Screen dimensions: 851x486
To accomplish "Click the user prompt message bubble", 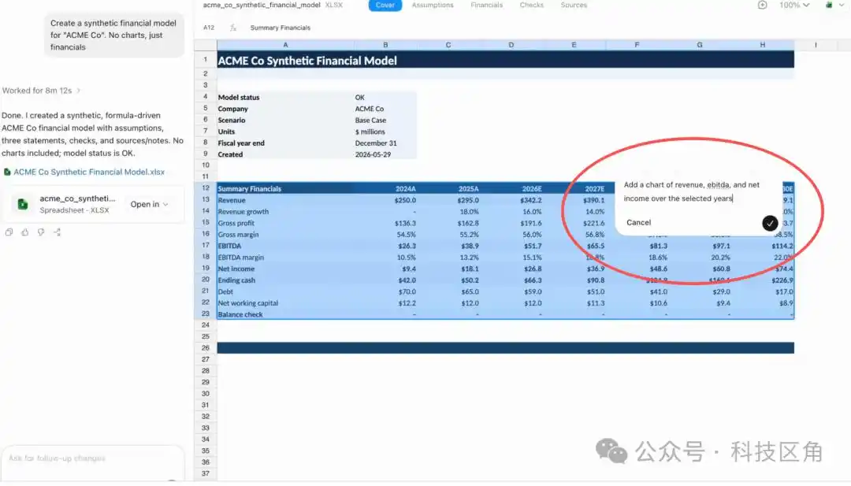I will (x=113, y=35).
